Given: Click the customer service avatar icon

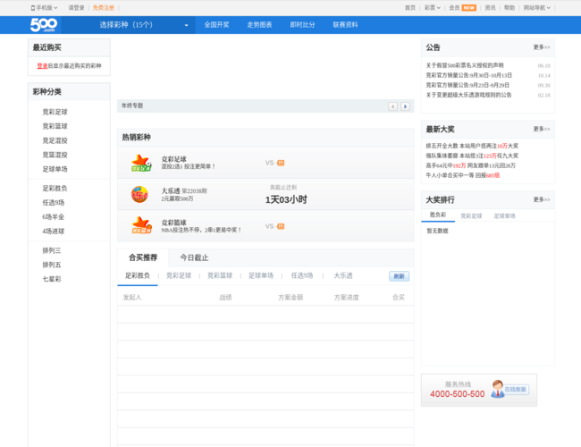Looking at the screenshot, I should tap(497, 389).
